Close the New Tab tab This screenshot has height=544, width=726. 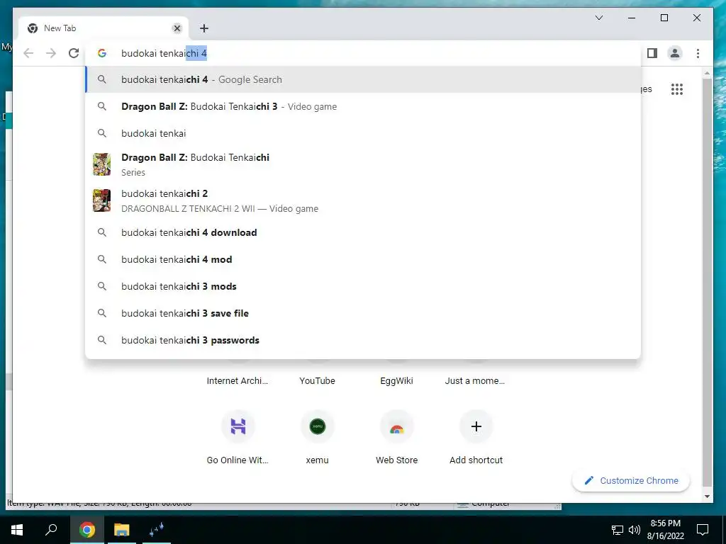point(177,28)
